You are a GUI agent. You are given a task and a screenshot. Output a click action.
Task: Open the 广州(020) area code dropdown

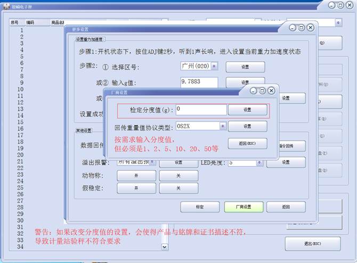click(214, 66)
